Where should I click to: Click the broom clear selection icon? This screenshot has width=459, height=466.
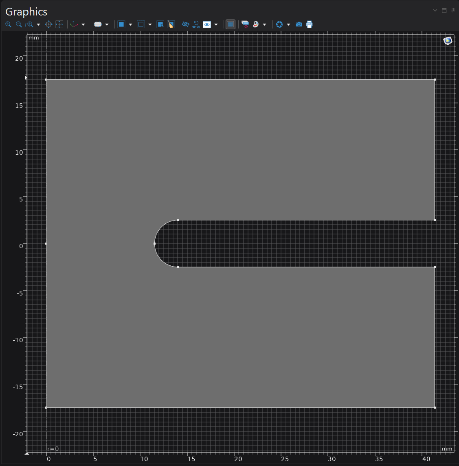click(x=171, y=24)
